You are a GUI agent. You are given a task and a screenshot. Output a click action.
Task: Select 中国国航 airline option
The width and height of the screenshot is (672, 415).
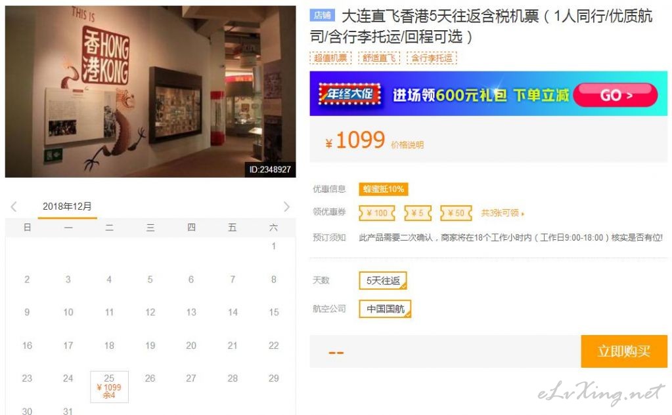[385, 309]
